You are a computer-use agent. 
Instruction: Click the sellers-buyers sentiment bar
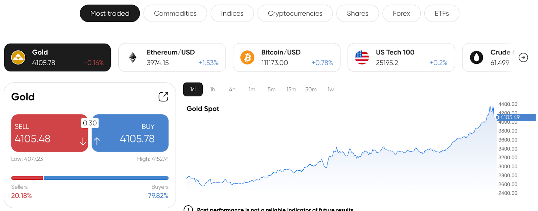[x=90, y=178]
